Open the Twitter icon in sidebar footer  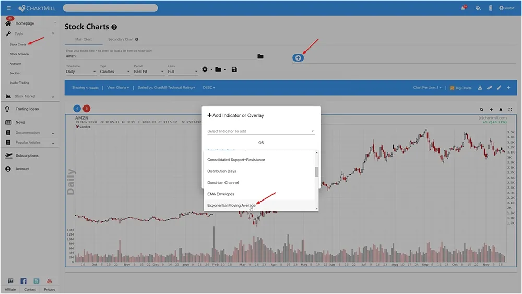pyautogui.click(x=37, y=281)
